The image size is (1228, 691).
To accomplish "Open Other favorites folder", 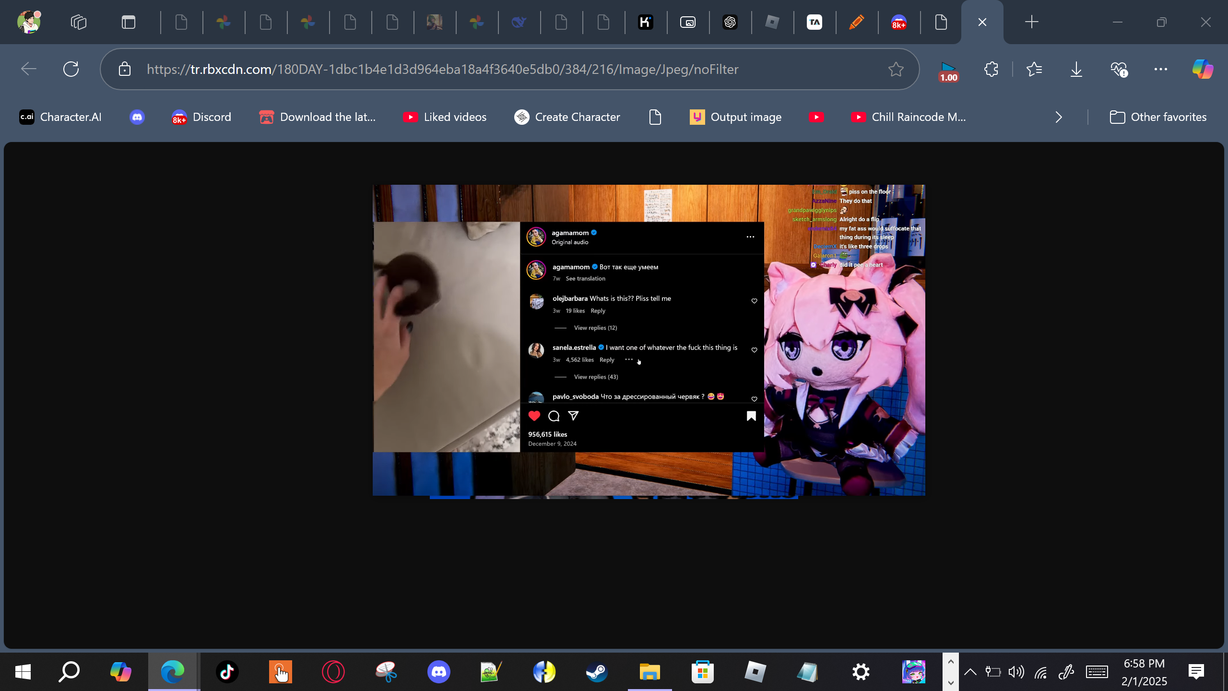I will coord(1158,117).
